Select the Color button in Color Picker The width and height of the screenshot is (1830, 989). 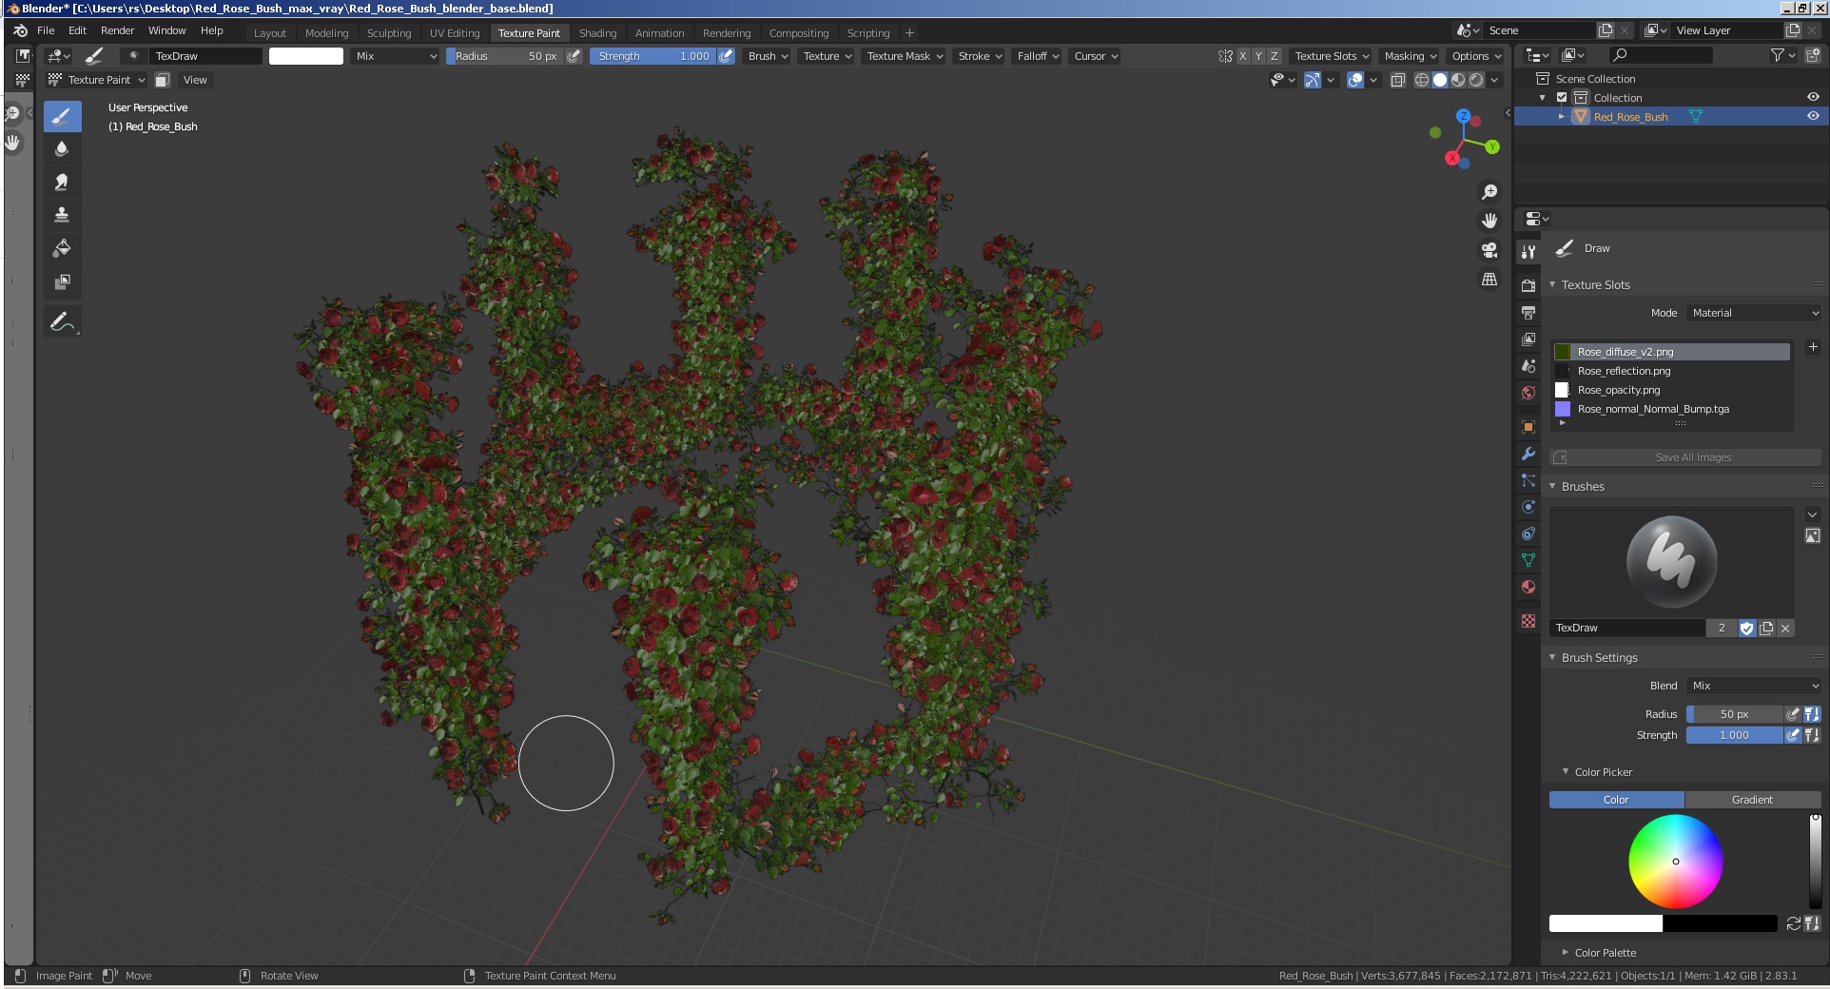pos(1616,800)
